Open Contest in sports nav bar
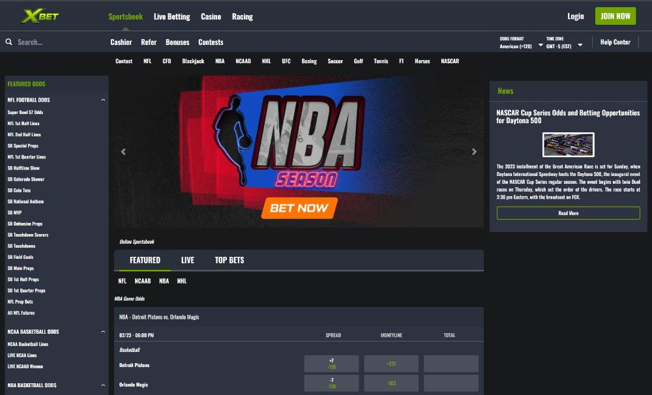Screen dimensions: 652x395 point(124,61)
